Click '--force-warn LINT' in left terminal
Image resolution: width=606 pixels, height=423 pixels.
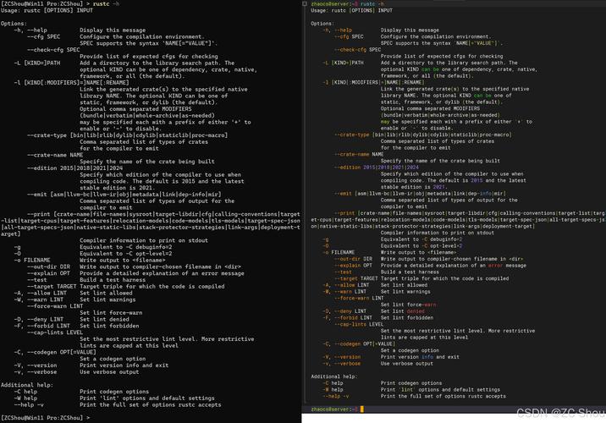click(55, 306)
